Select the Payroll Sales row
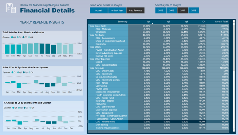The height and width of the screenshot is (135, 238). point(158,89)
